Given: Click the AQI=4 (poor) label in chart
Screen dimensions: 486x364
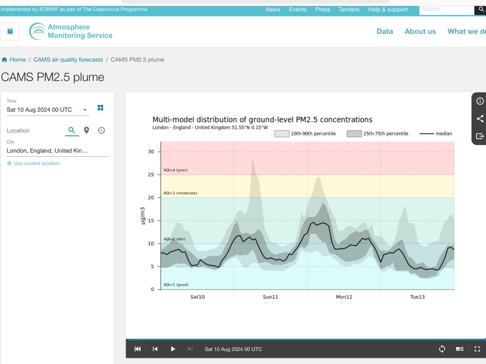Looking at the screenshot, I should point(175,170).
